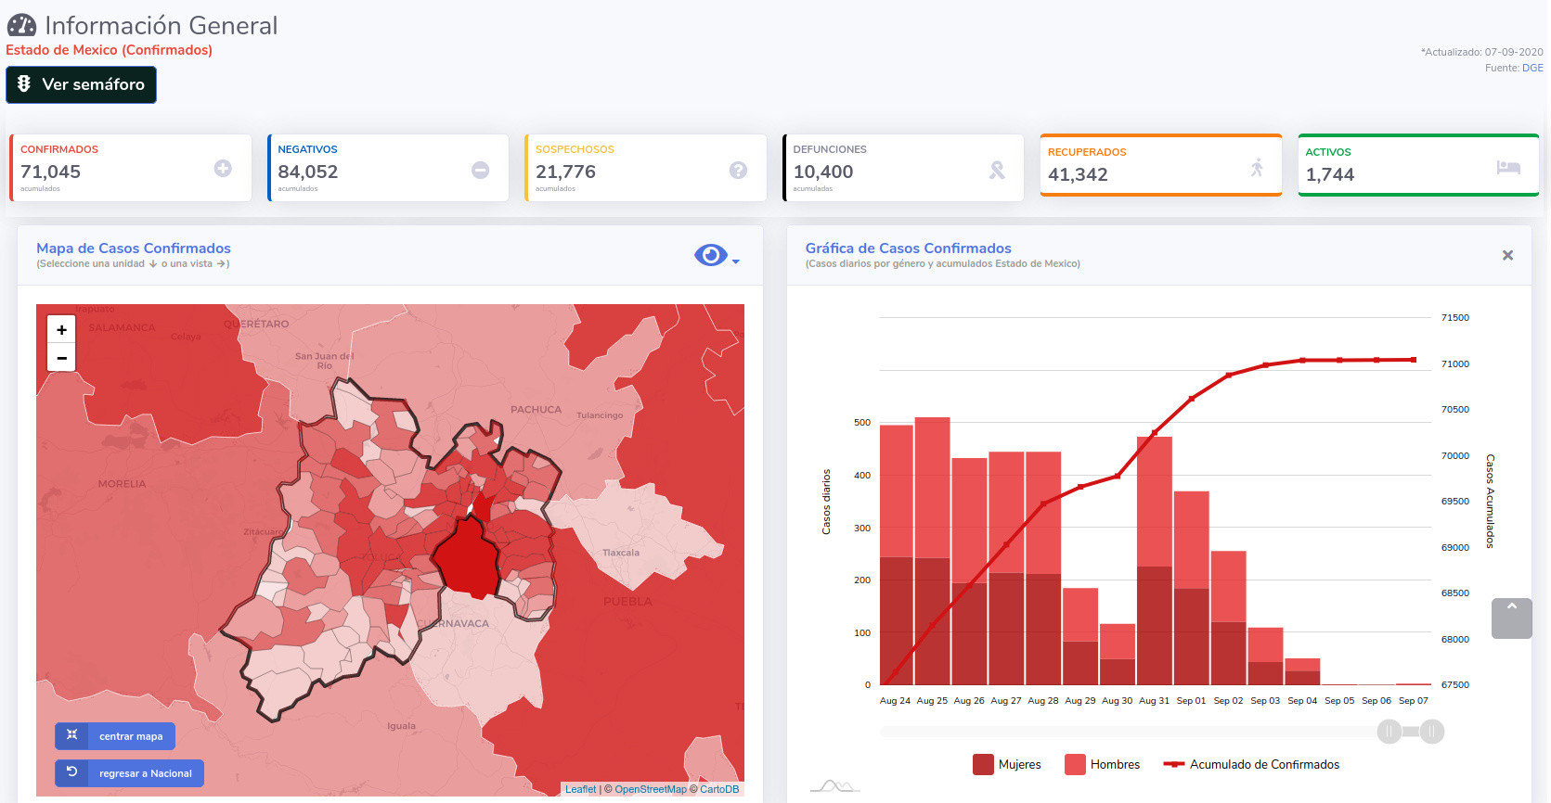Select the Defunciones 10,400 card
1551x803 pixels.
pyautogui.click(x=903, y=168)
